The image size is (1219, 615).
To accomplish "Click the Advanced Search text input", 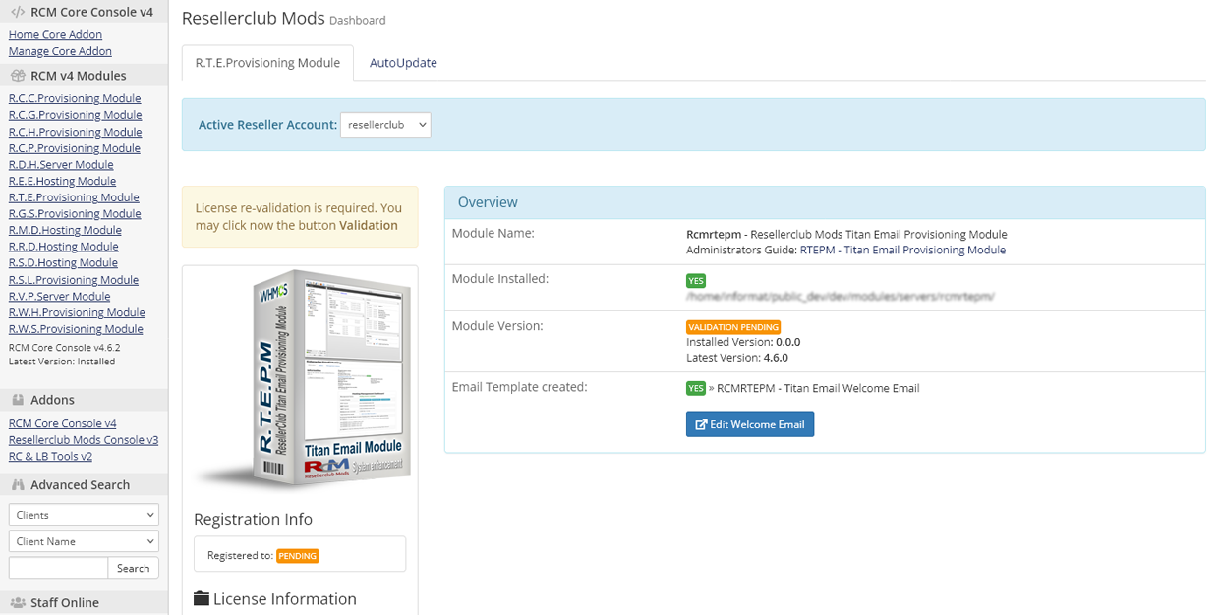I will click(58, 568).
